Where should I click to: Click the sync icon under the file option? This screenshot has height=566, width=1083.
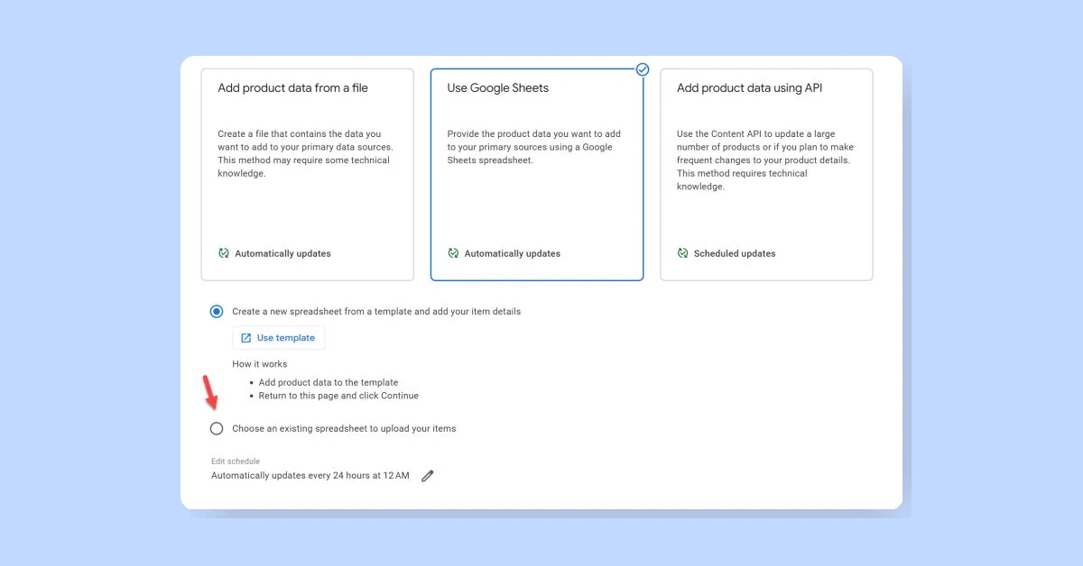click(x=224, y=253)
